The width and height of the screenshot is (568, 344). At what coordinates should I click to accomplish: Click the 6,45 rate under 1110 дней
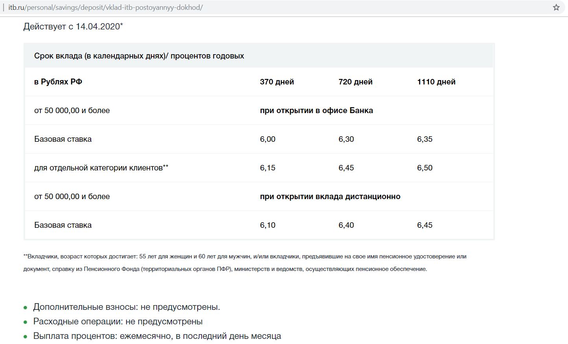[x=425, y=225]
